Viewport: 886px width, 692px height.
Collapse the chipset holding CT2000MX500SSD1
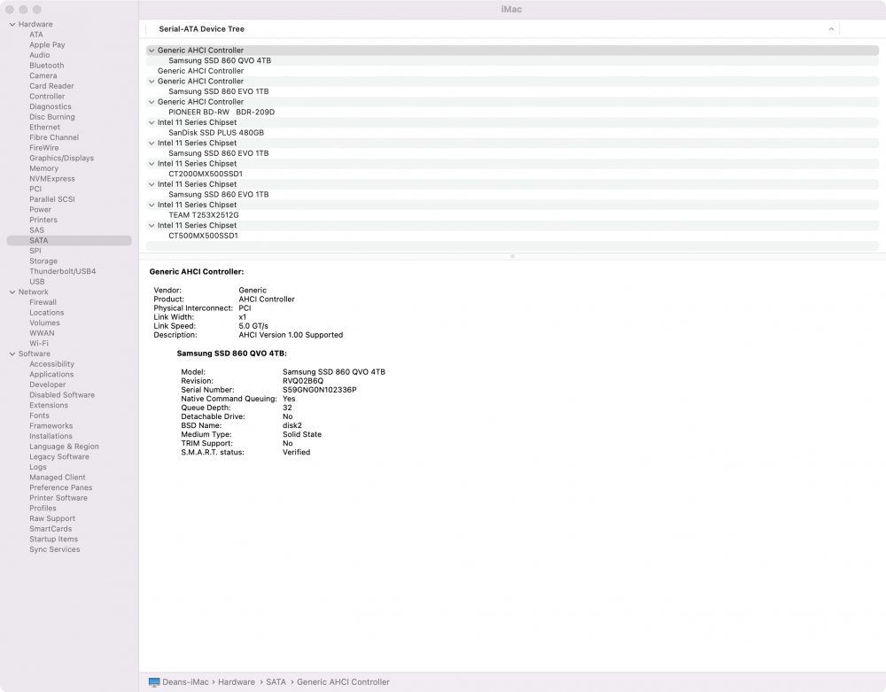pos(152,164)
